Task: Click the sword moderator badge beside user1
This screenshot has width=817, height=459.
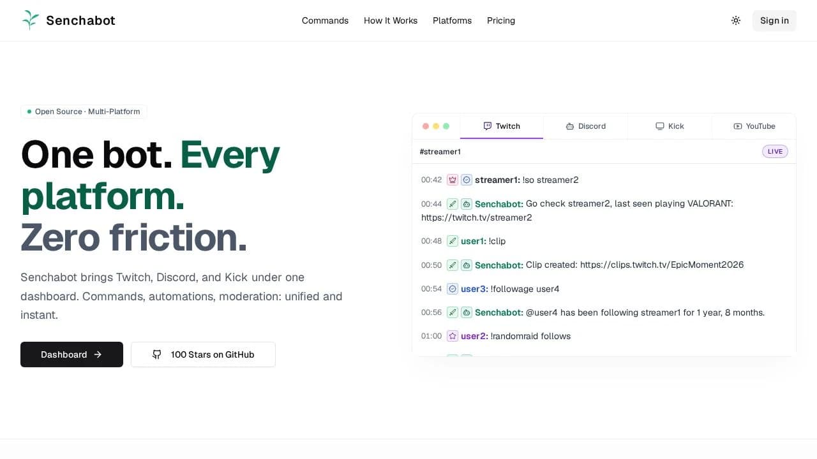Action: tap(453, 241)
